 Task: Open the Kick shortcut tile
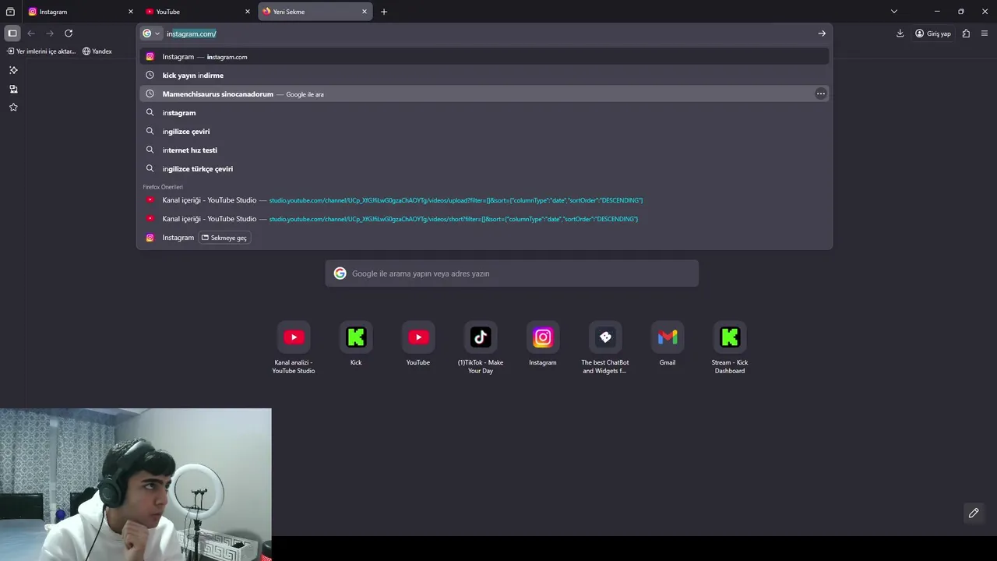pos(356,344)
